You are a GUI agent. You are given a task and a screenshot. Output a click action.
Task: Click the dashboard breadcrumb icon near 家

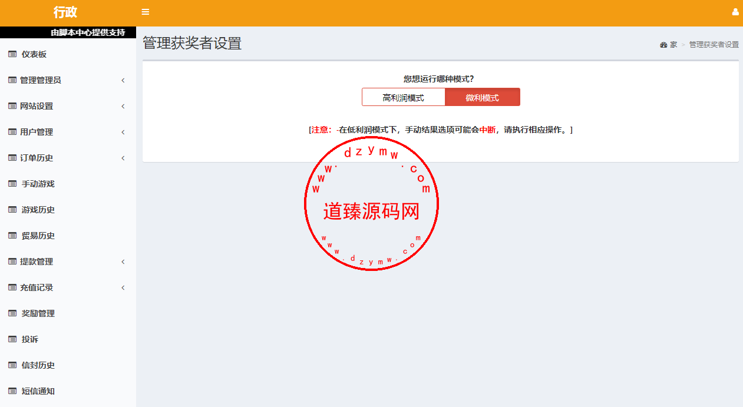[663, 45]
